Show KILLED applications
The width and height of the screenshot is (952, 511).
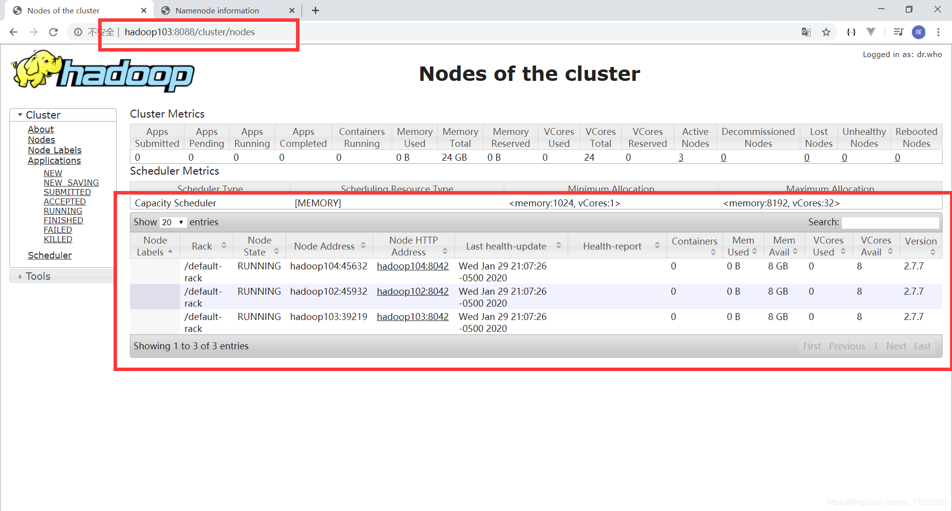58,240
